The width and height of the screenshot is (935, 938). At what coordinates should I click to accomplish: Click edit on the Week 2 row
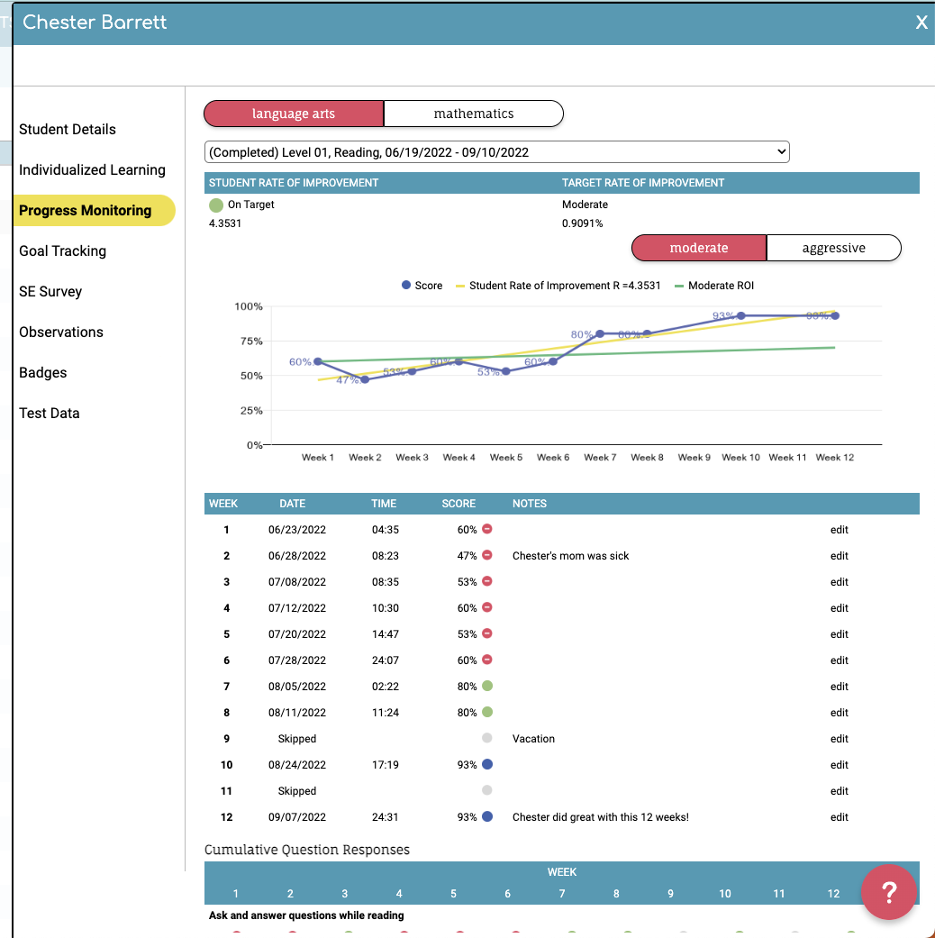pyautogui.click(x=839, y=556)
